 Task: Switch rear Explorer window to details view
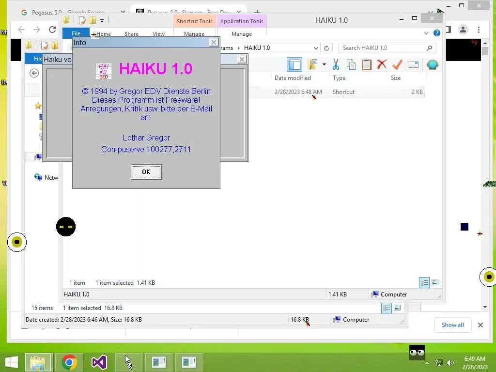387,308
